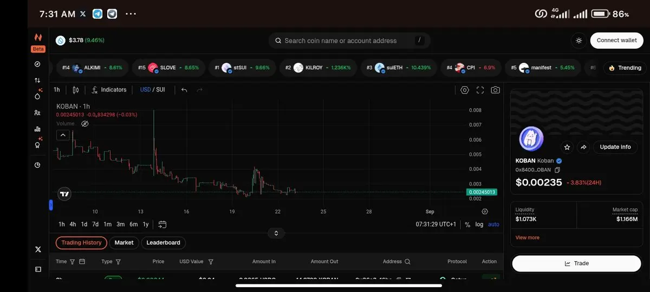This screenshot has height=292, width=650.
Task: Click the blue panel handle left of the chart
Action: tap(51, 205)
